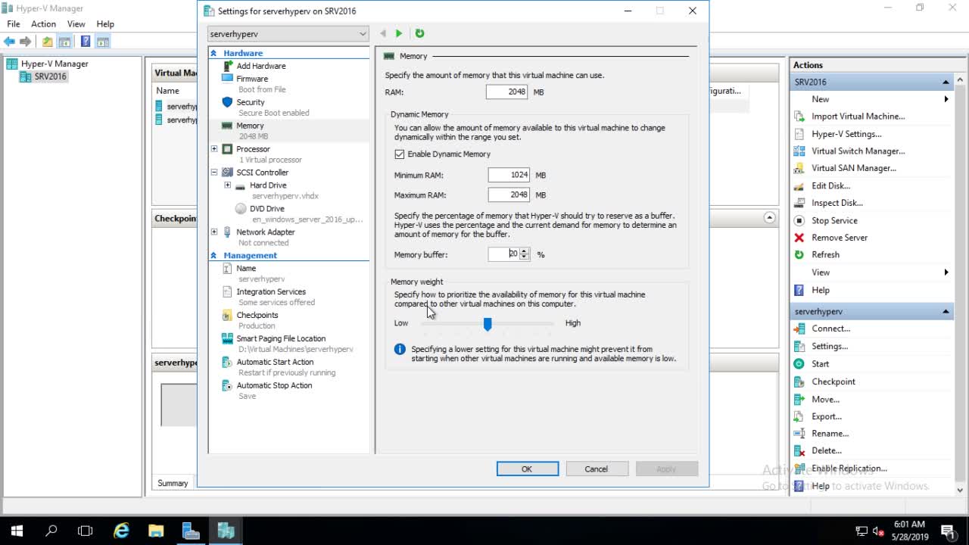969x545 pixels.
Task: Click the DVD Drive disc icon
Action: tap(241, 208)
